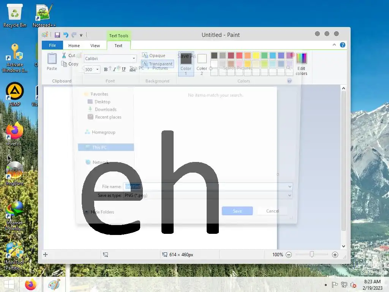Open ImgBurn desktop shortcut
The width and height of the screenshot is (389, 292).
point(15,173)
